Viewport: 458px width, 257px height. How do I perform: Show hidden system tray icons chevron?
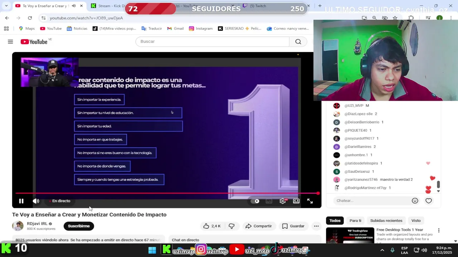(382, 250)
